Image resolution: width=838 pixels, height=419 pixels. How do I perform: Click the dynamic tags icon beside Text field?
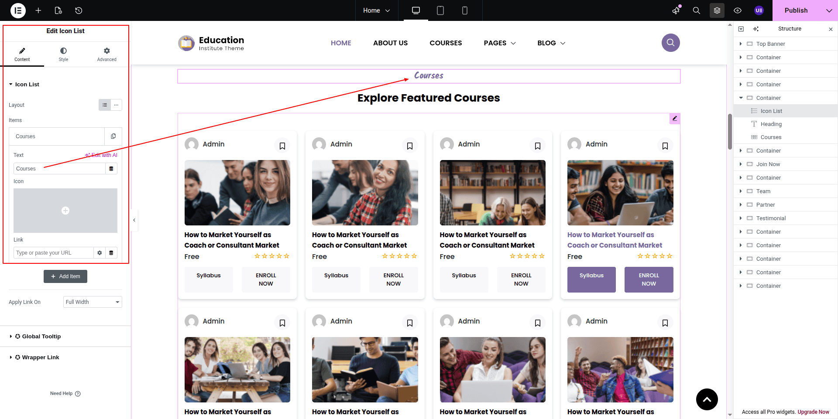tap(111, 169)
